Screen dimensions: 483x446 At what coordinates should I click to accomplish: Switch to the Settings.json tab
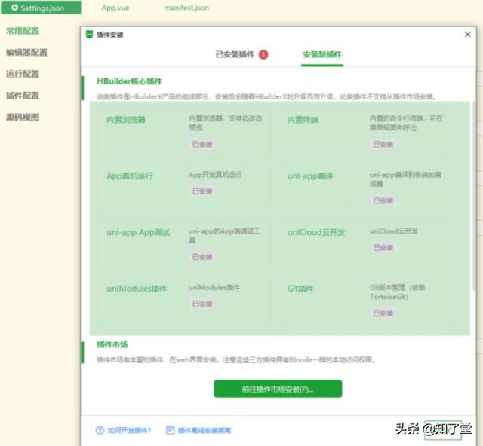click(x=41, y=8)
